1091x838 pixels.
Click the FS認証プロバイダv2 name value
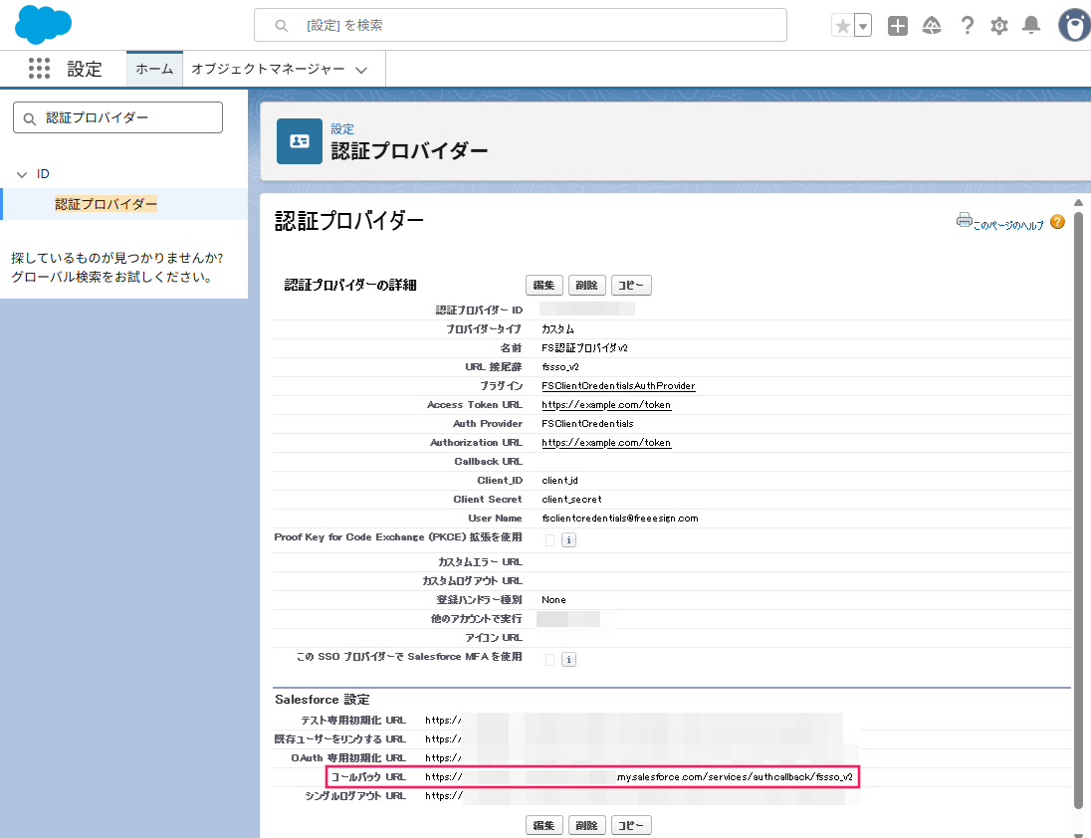[x=584, y=347]
